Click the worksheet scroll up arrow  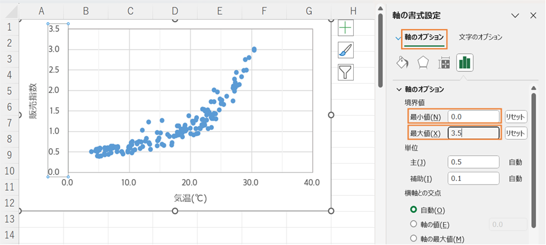pos(381,8)
